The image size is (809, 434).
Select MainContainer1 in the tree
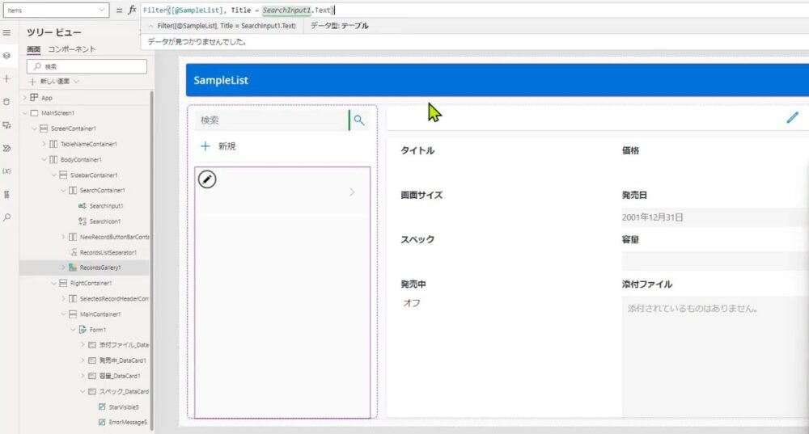coord(100,314)
